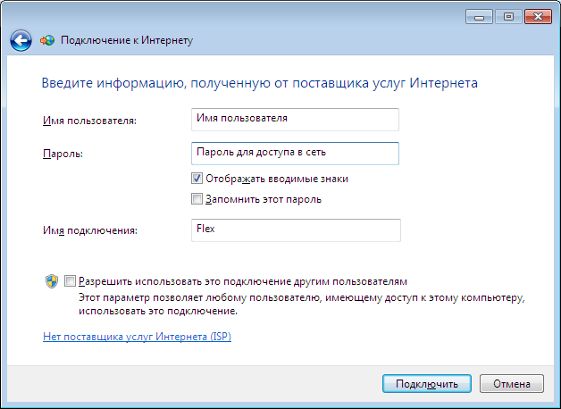The image size is (561, 409).
Task: Click the Подключить button
Action: (427, 384)
